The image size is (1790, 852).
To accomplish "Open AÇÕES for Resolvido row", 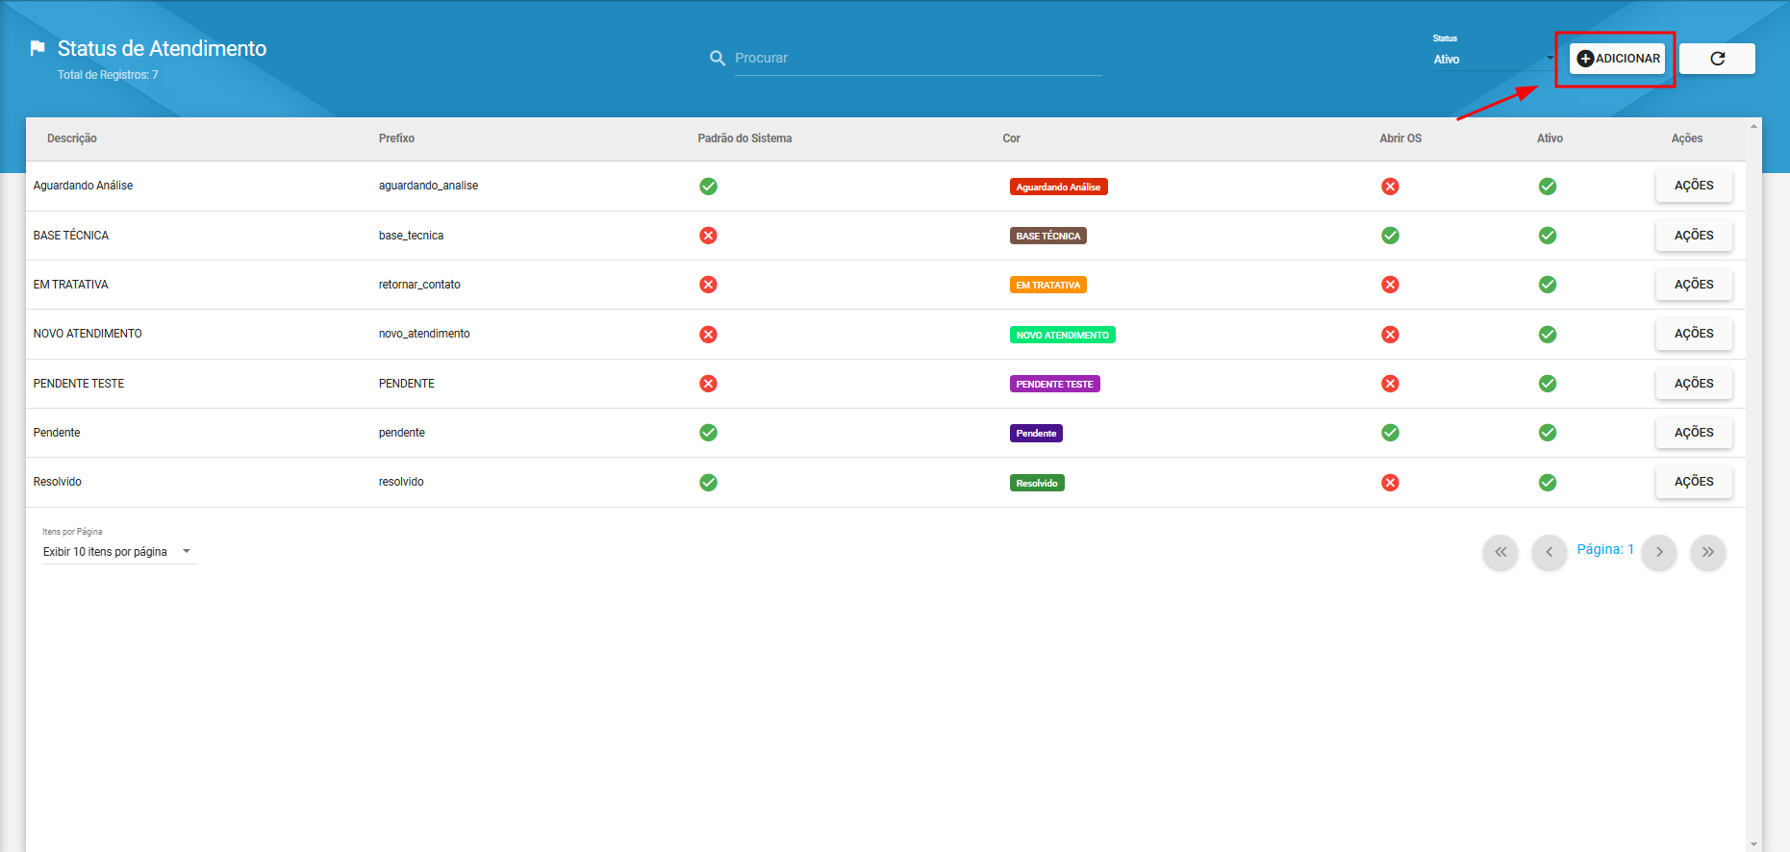I will (1694, 482).
